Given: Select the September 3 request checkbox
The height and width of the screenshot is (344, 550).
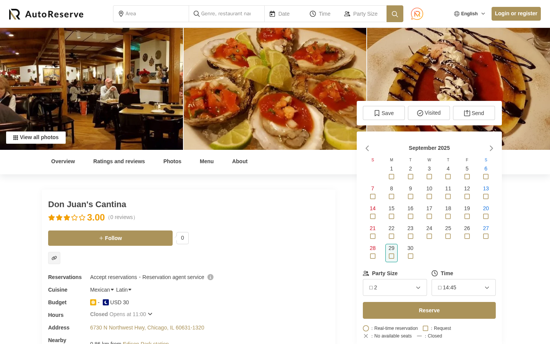Looking at the screenshot, I should (429, 177).
